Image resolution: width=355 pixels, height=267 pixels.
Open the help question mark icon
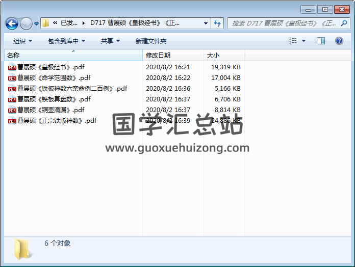coord(339,41)
